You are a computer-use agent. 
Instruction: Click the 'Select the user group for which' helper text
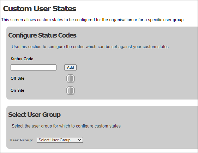66,126
